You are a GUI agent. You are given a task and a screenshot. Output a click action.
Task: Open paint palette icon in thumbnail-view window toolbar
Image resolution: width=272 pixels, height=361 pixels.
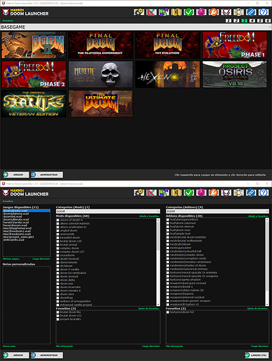click(x=238, y=12)
